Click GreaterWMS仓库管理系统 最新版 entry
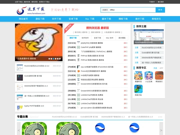This screenshot has height=135, width=180. coord(94,91)
